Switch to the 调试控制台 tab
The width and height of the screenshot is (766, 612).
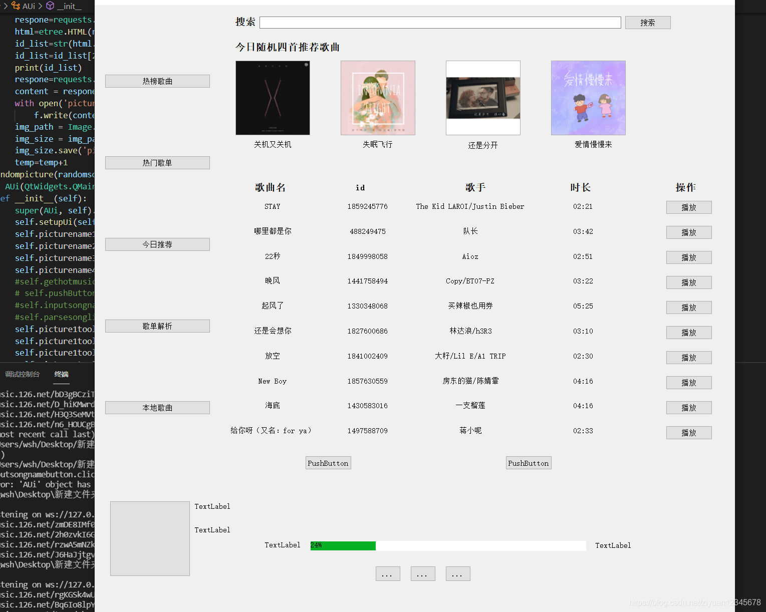[x=22, y=374]
